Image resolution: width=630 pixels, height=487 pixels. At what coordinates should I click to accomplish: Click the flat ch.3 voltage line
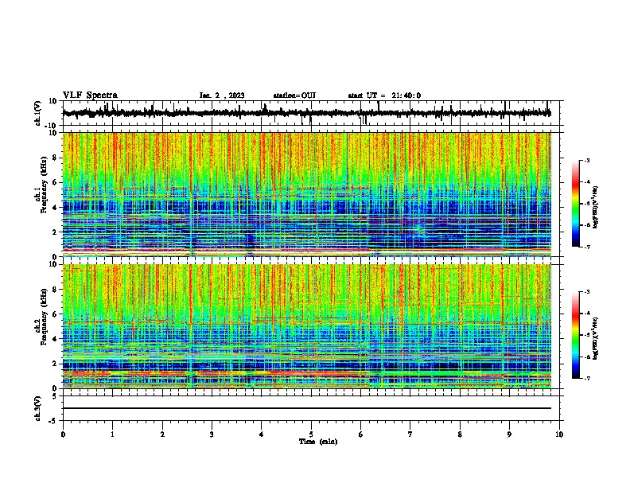coord(307,408)
